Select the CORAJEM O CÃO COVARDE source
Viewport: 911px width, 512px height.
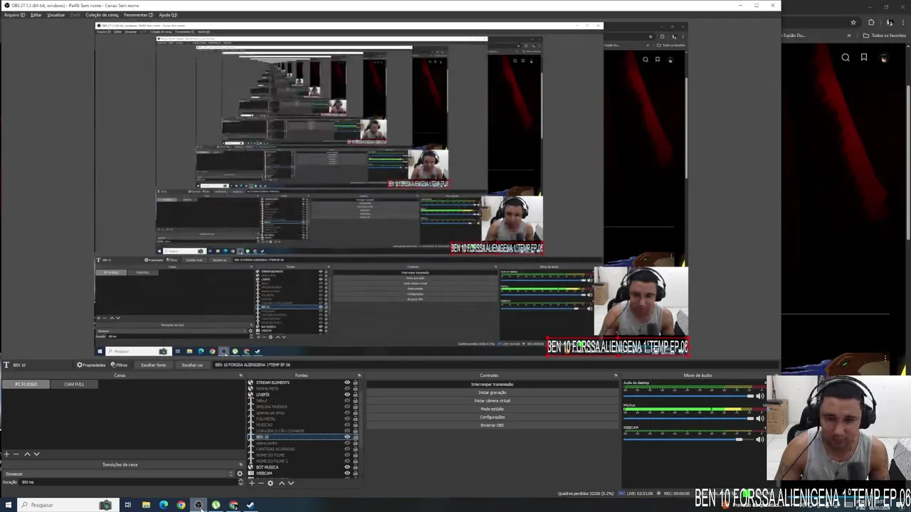pyautogui.click(x=302, y=431)
